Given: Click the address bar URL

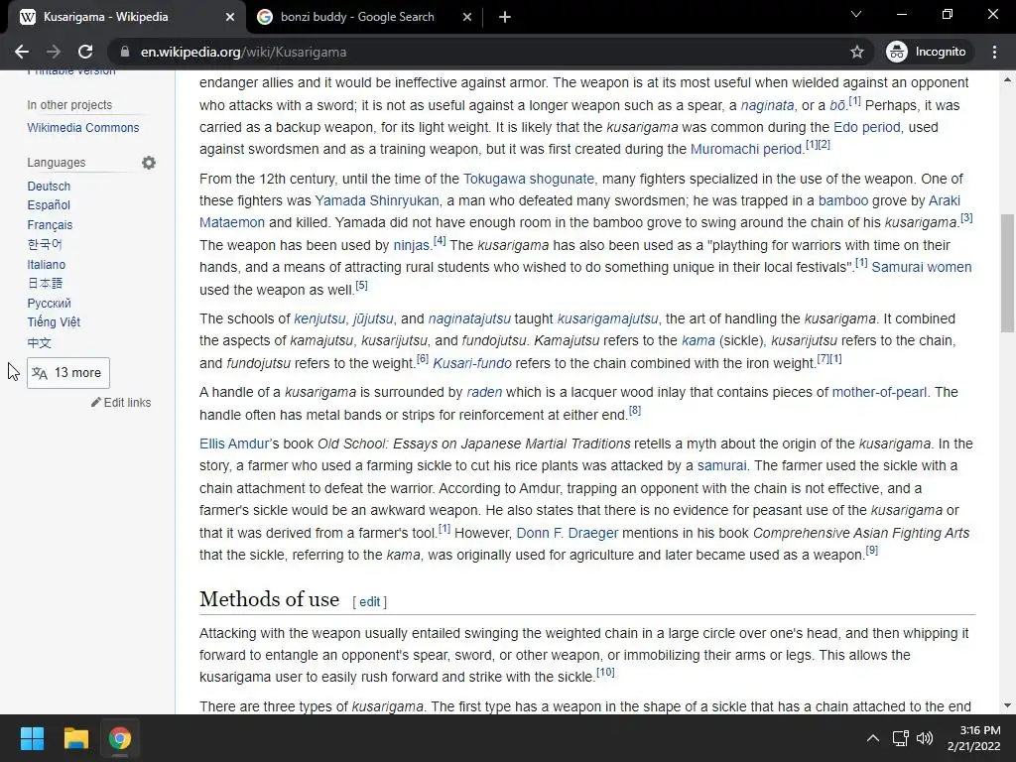Looking at the screenshot, I should pos(243,52).
